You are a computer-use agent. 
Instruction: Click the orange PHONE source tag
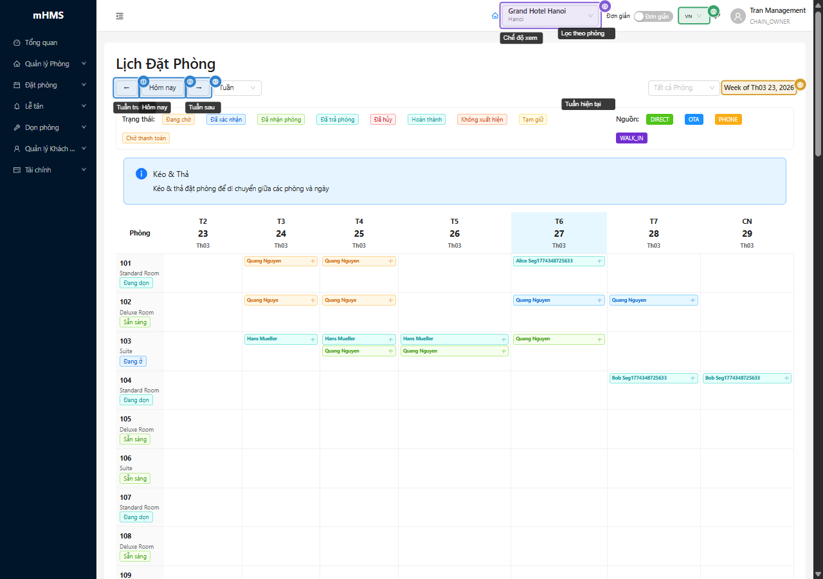(x=728, y=120)
